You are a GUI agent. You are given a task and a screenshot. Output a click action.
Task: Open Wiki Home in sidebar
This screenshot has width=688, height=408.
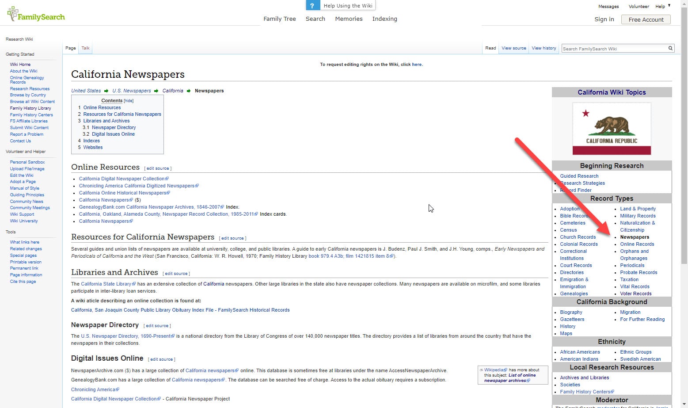[20, 65]
